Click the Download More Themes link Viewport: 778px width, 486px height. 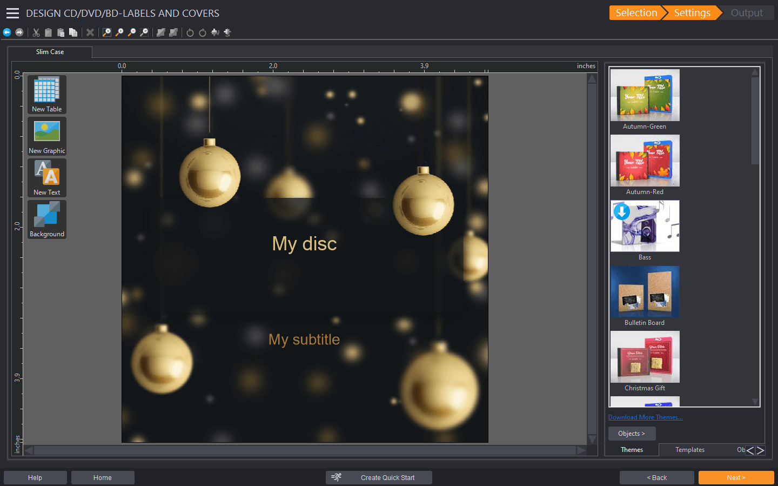point(645,417)
